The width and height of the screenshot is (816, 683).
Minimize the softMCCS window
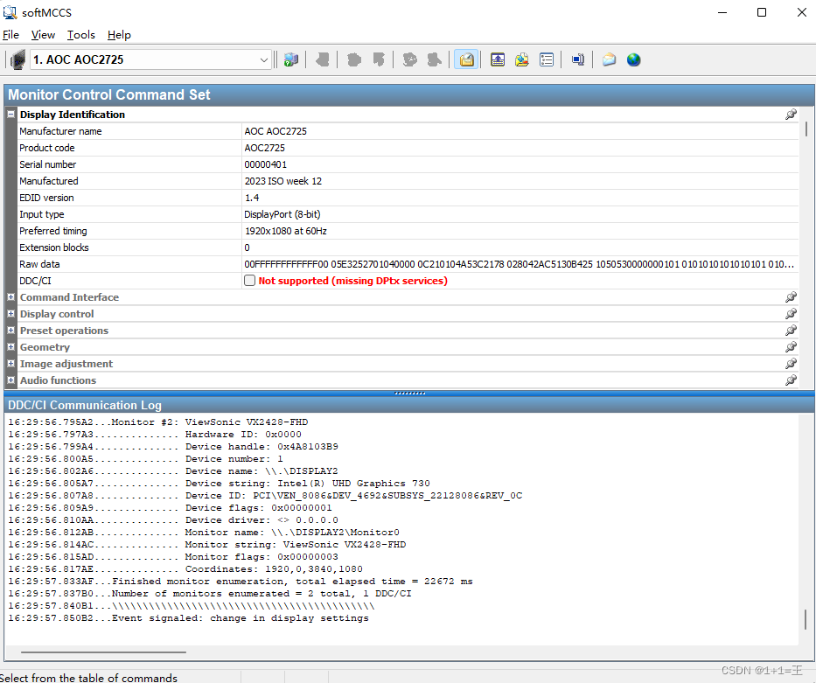(x=722, y=12)
